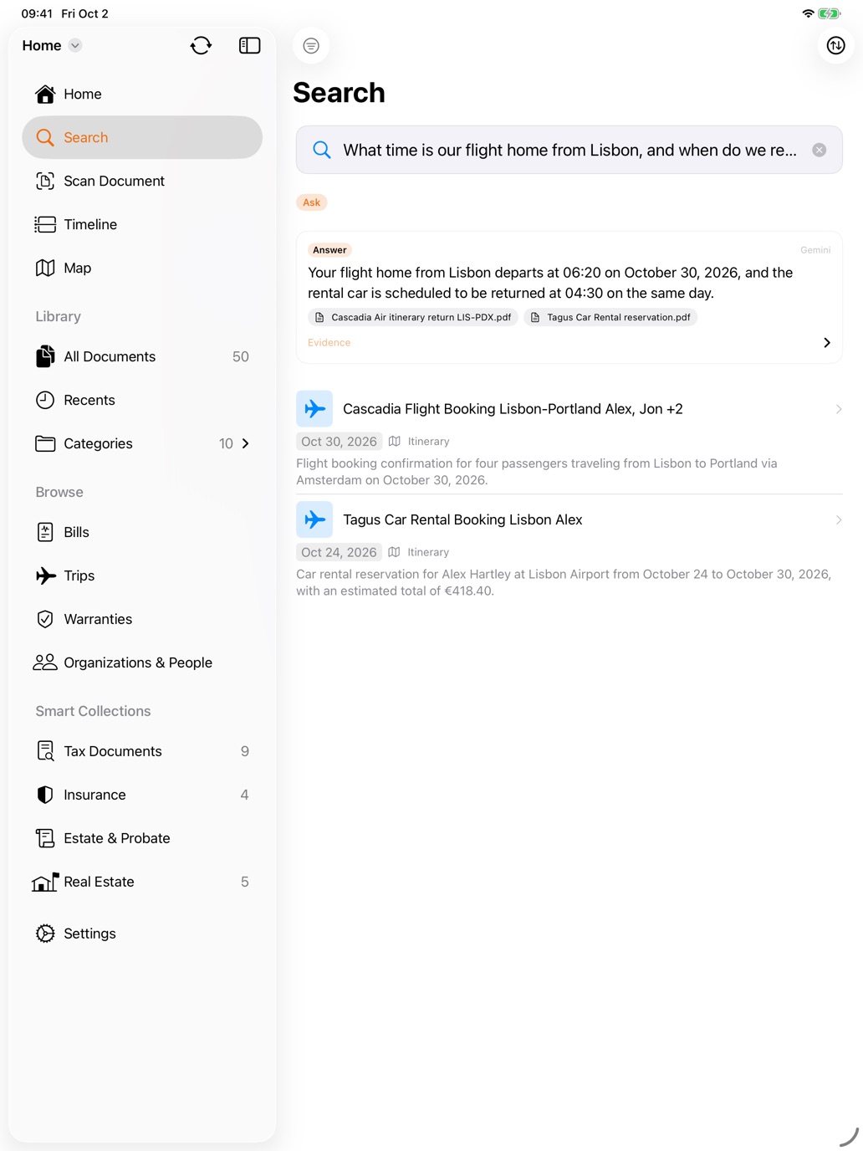Browse Bills
The width and height of the screenshot is (863, 1151).
click(x=142, y=532)
